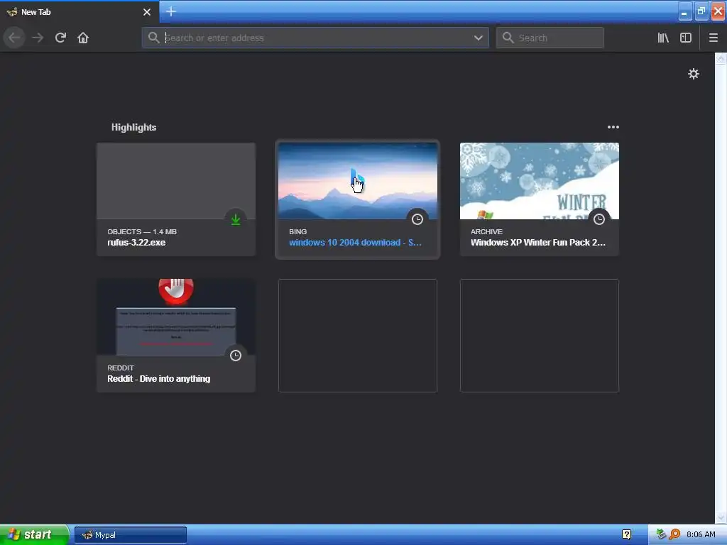
Task: Click history clock icon on Reddit card
Action: tap(236, 356)
